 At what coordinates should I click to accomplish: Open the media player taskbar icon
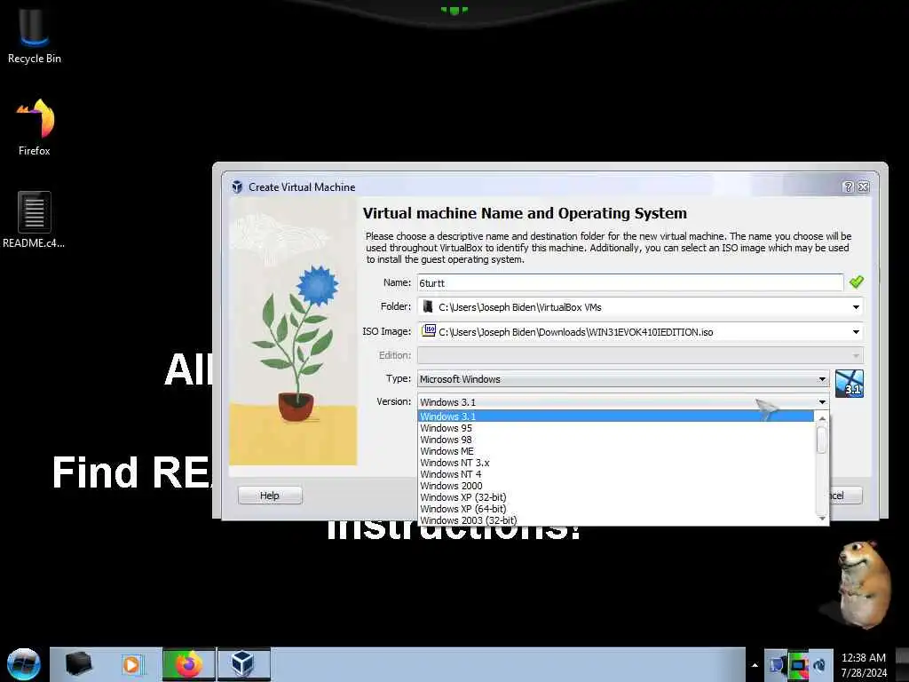click(131, 664)
